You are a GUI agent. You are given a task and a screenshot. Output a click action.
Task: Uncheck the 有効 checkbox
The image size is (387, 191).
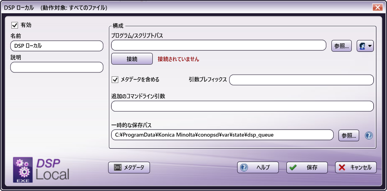(15, 25)
